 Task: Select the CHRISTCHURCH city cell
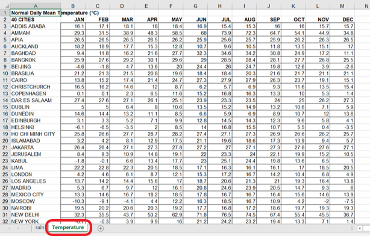[36, 87]
